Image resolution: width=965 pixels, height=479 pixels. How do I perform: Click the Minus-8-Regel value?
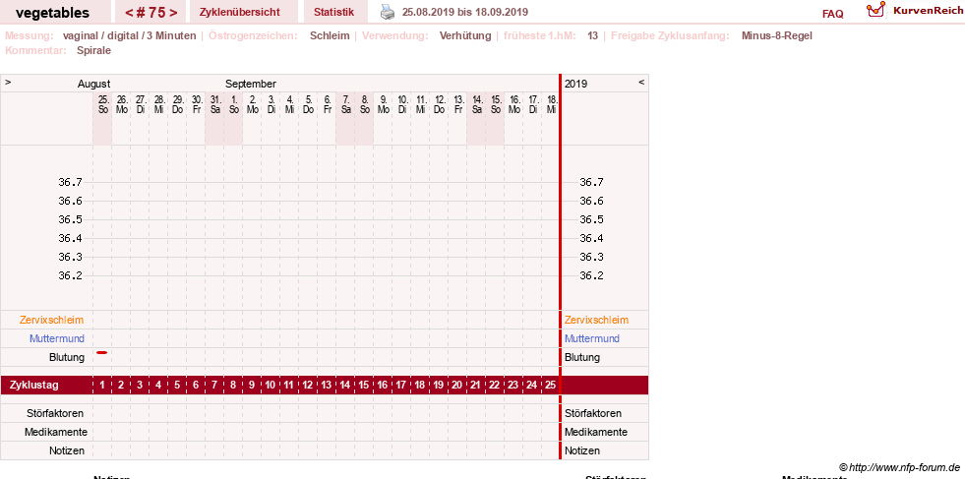(x=777, y=35)
